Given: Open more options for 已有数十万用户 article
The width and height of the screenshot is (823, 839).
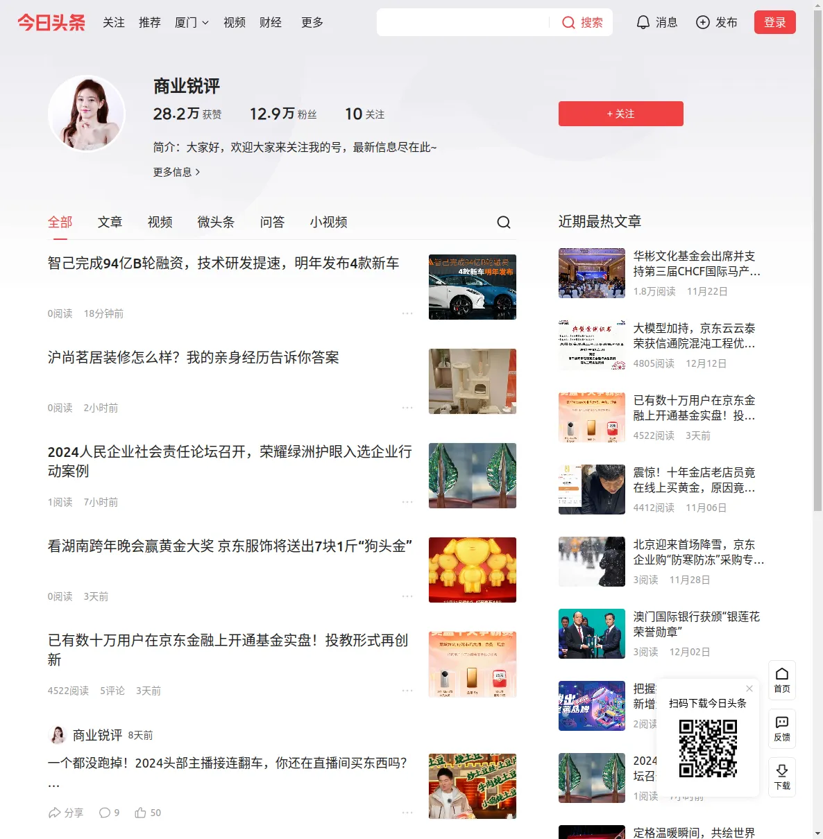Looking at the screenshot, I should coord(407,691).
